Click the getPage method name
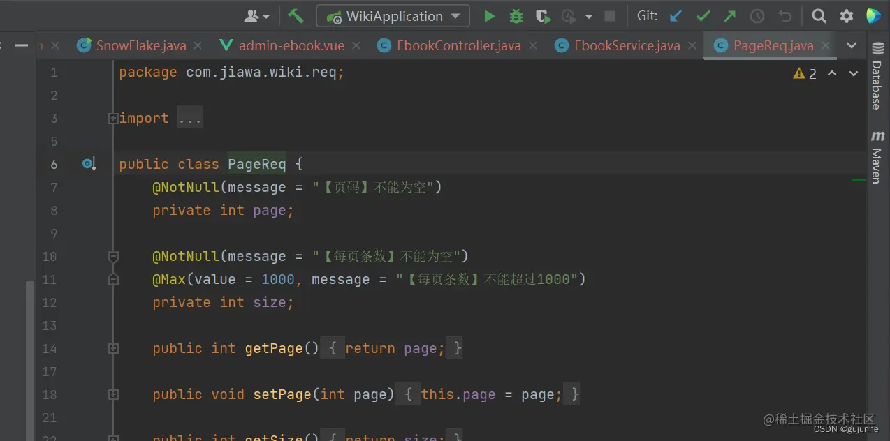 click(274, 348)
